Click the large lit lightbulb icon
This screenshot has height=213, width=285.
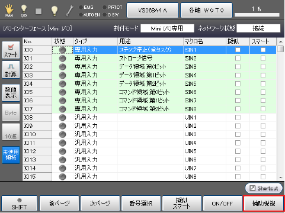tap(55, 11)
